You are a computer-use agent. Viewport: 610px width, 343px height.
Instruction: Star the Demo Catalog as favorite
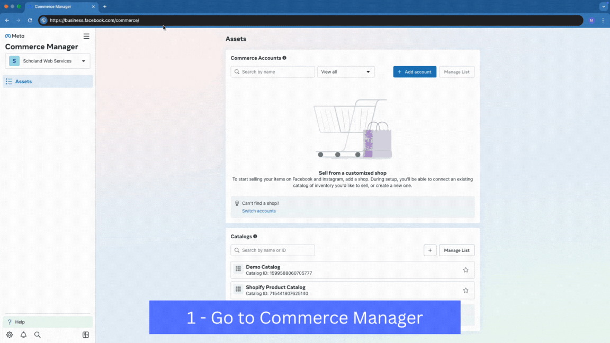[x=465, y=270]
